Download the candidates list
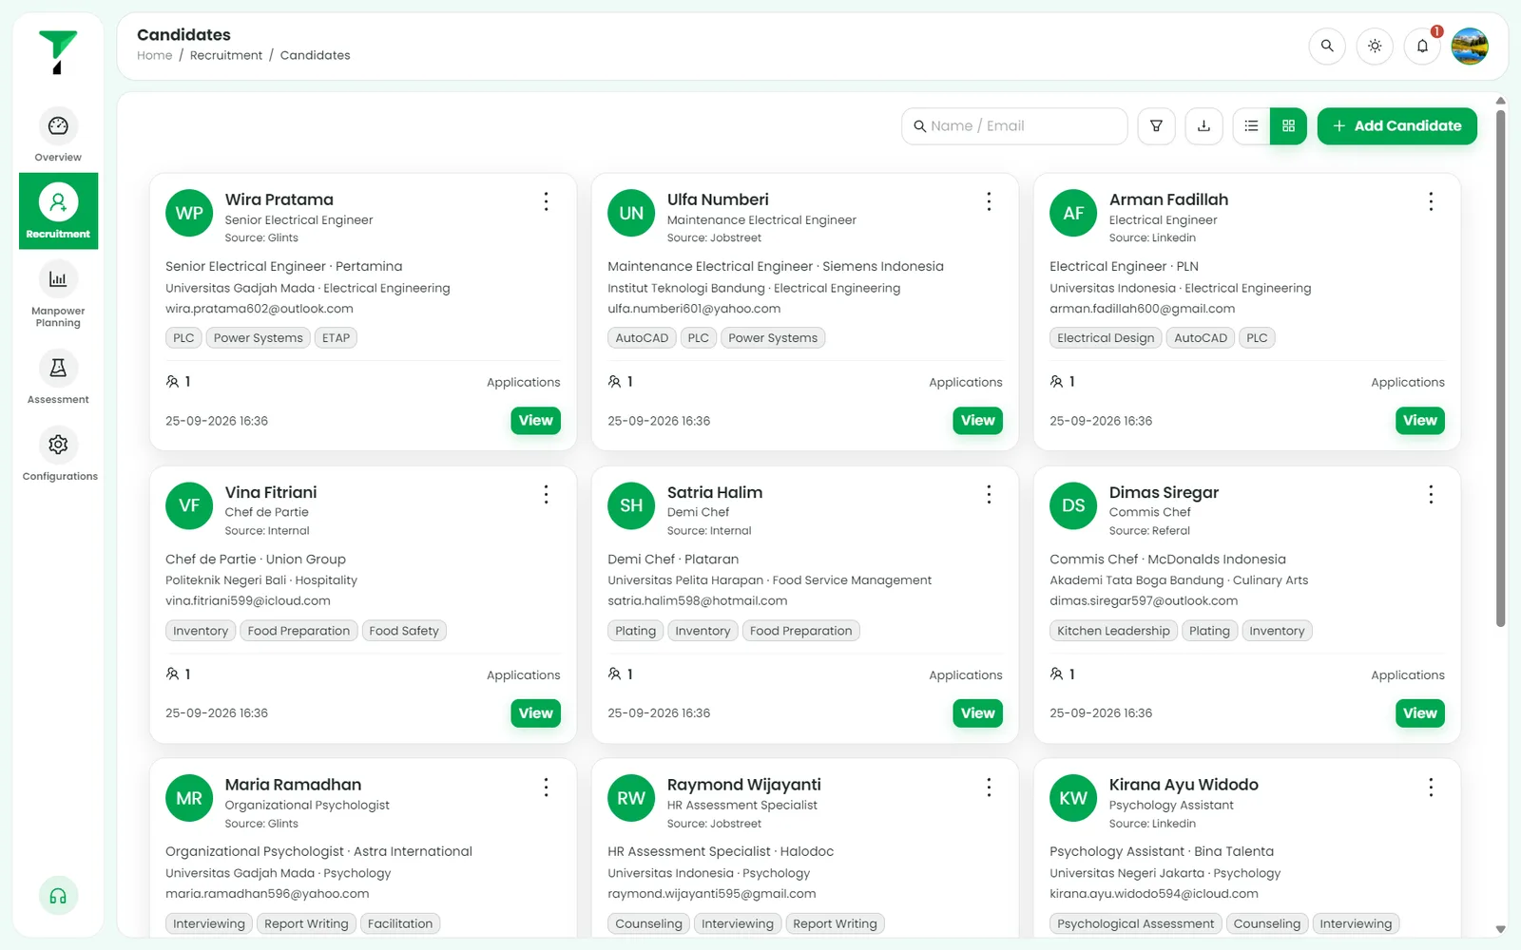Image resolution: width=1521 pixels, height=950 pixels. (x=1203, y=125)
